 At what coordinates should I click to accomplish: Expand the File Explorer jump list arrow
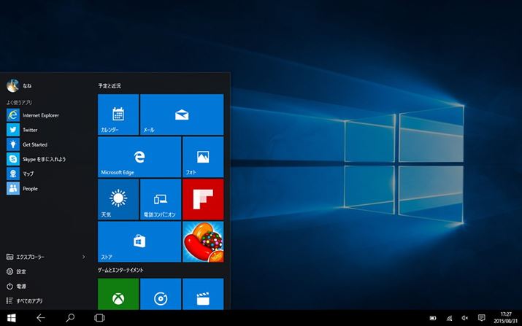pyautogui.click(x=84, y=257)
